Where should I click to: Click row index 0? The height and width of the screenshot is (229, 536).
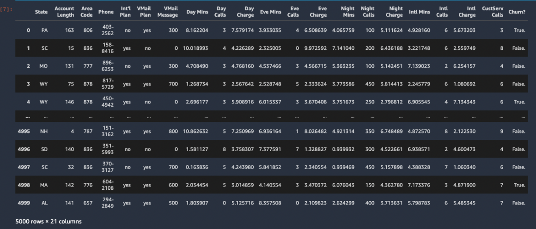pyautogui.click(x=28, y=30)
